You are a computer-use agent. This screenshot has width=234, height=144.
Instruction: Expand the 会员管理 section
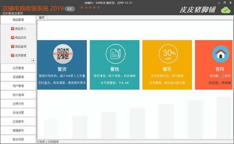(18, 68)
